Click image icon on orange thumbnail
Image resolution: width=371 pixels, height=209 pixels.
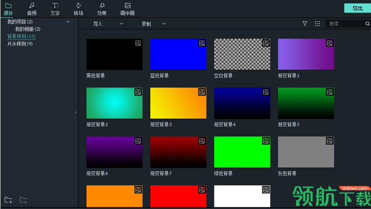pyautogui.click(x=138, y=190)
